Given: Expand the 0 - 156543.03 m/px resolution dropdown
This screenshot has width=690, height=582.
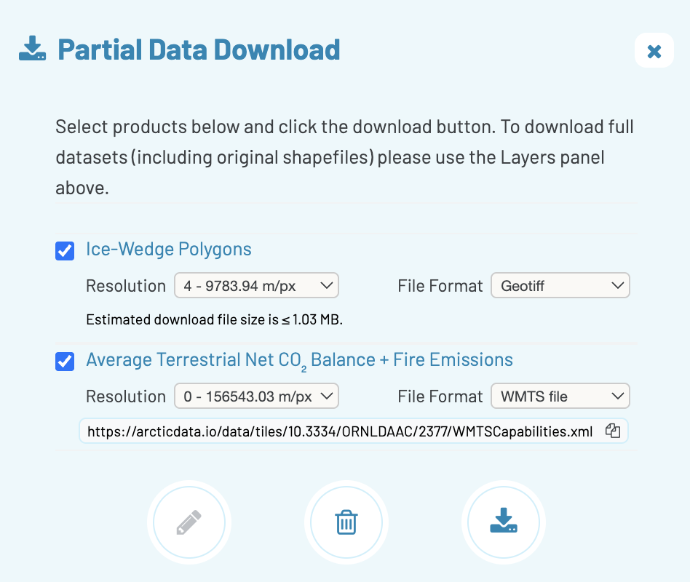Looking at the screenshot, I should click(x=256, y=396).
